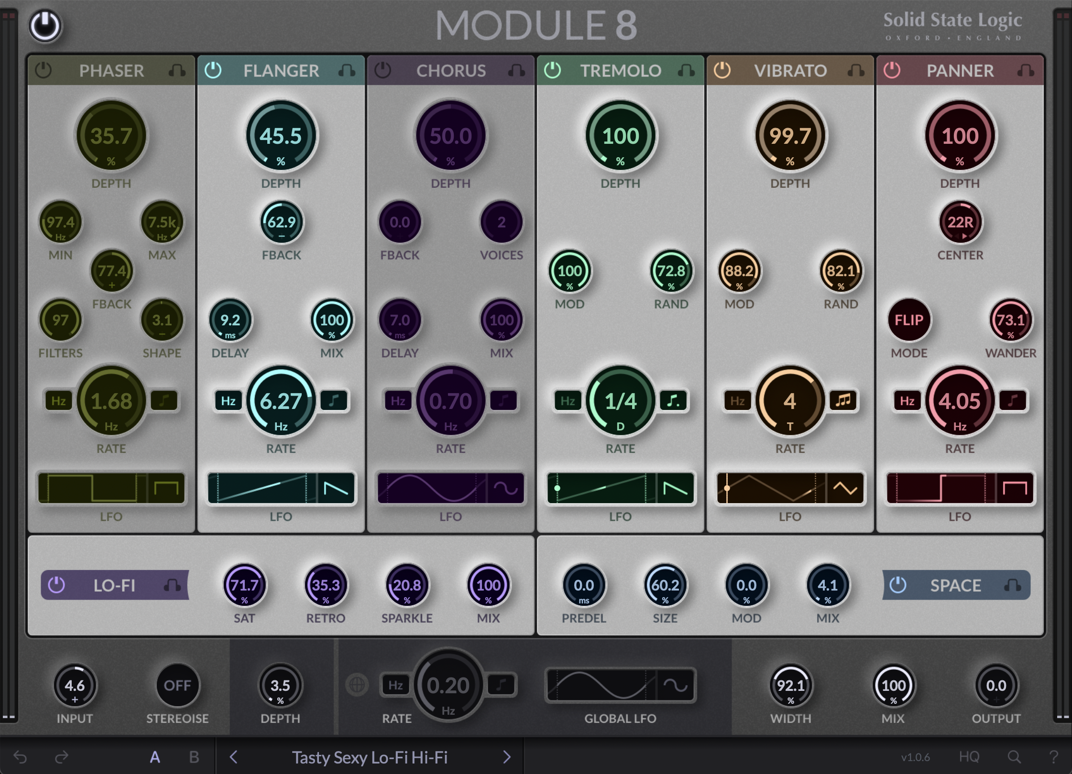This screenshot has width=1072, height=774.
Task: Click the next preset arrow
Action: pyautogui.click(x=508, y=757)
